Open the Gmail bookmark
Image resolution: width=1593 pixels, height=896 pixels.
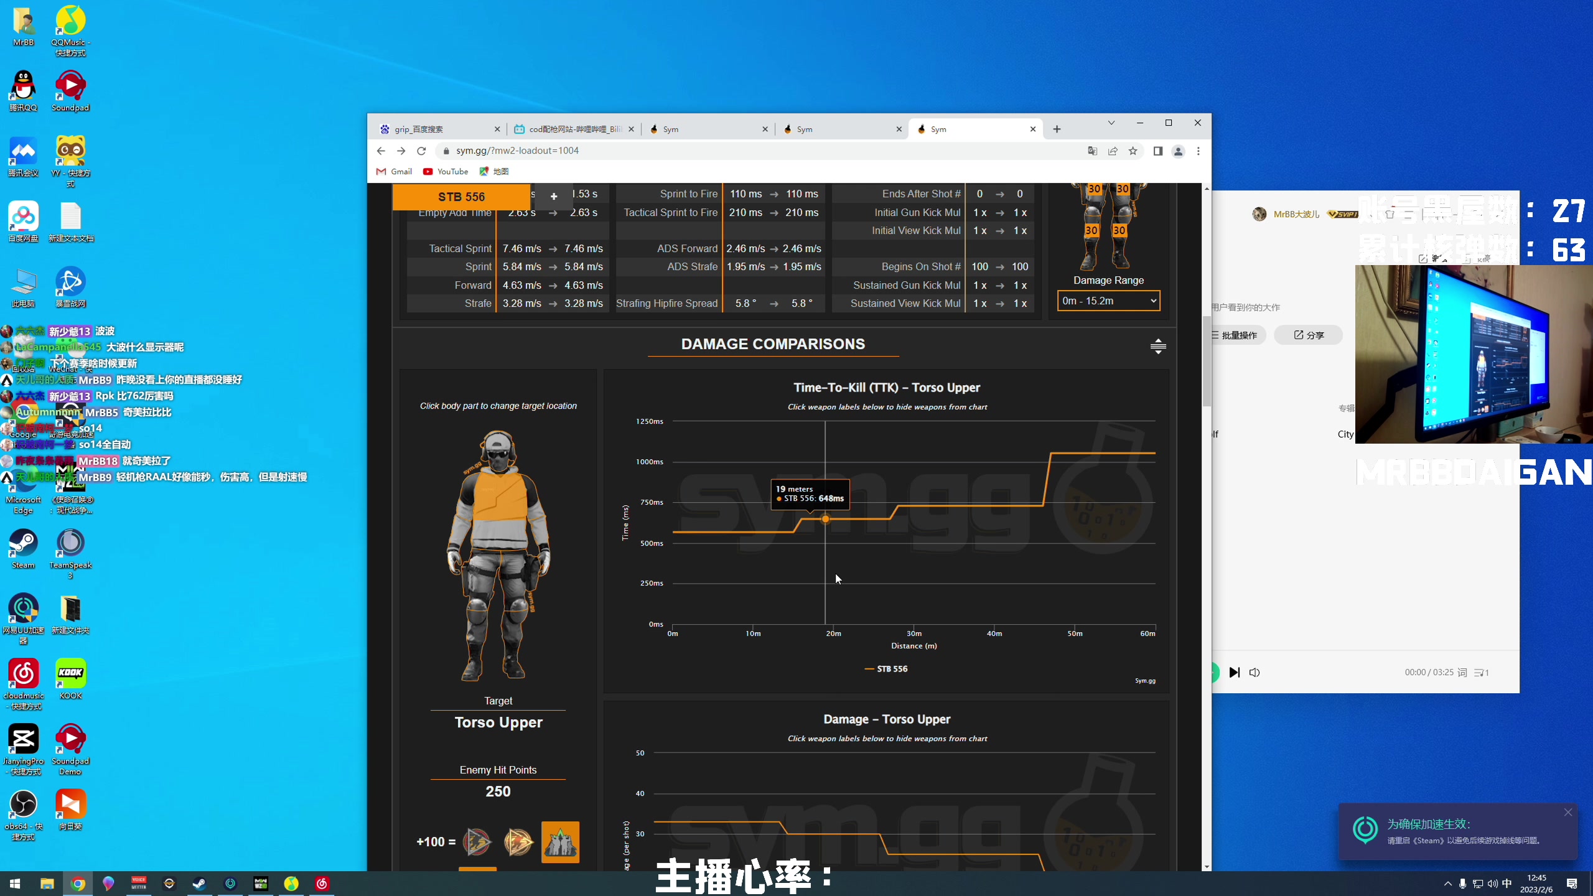pos(394,171)
